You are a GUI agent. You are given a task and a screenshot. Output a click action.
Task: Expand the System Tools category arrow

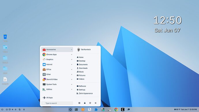[x=72, y=84]
